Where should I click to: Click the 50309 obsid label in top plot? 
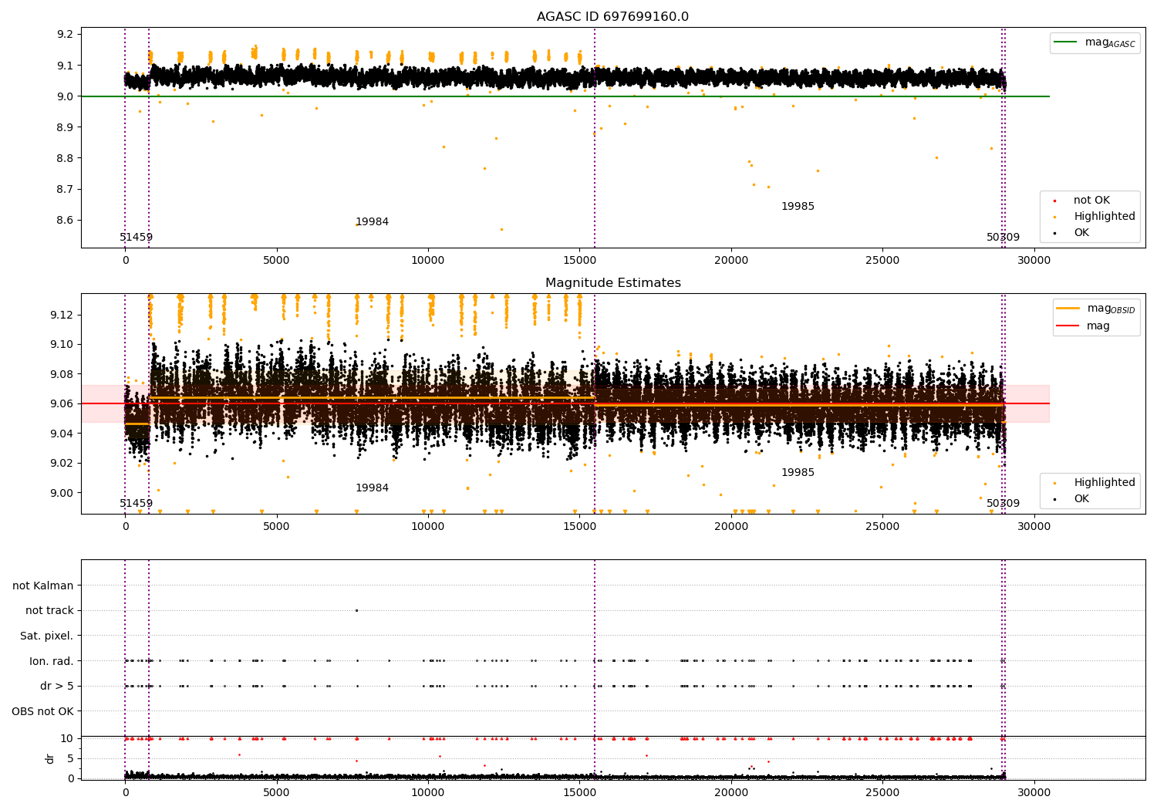pyautogui.click(x=1003, y=238)
